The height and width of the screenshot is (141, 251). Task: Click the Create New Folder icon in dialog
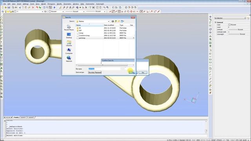tap(119, 21)
